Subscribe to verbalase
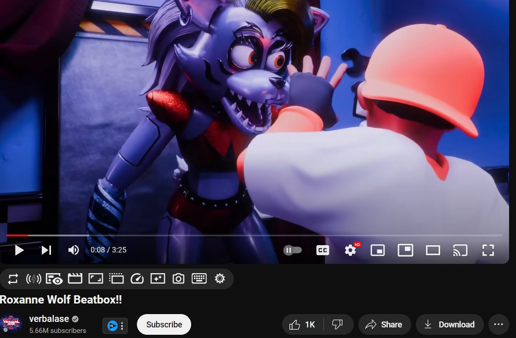This screenshot has width=516, height=338. tap(164, 325)
